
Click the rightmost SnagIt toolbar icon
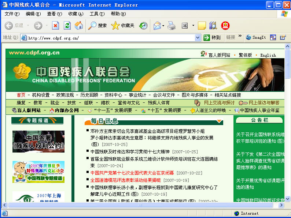pyautogui.click(x=283, y=37)
